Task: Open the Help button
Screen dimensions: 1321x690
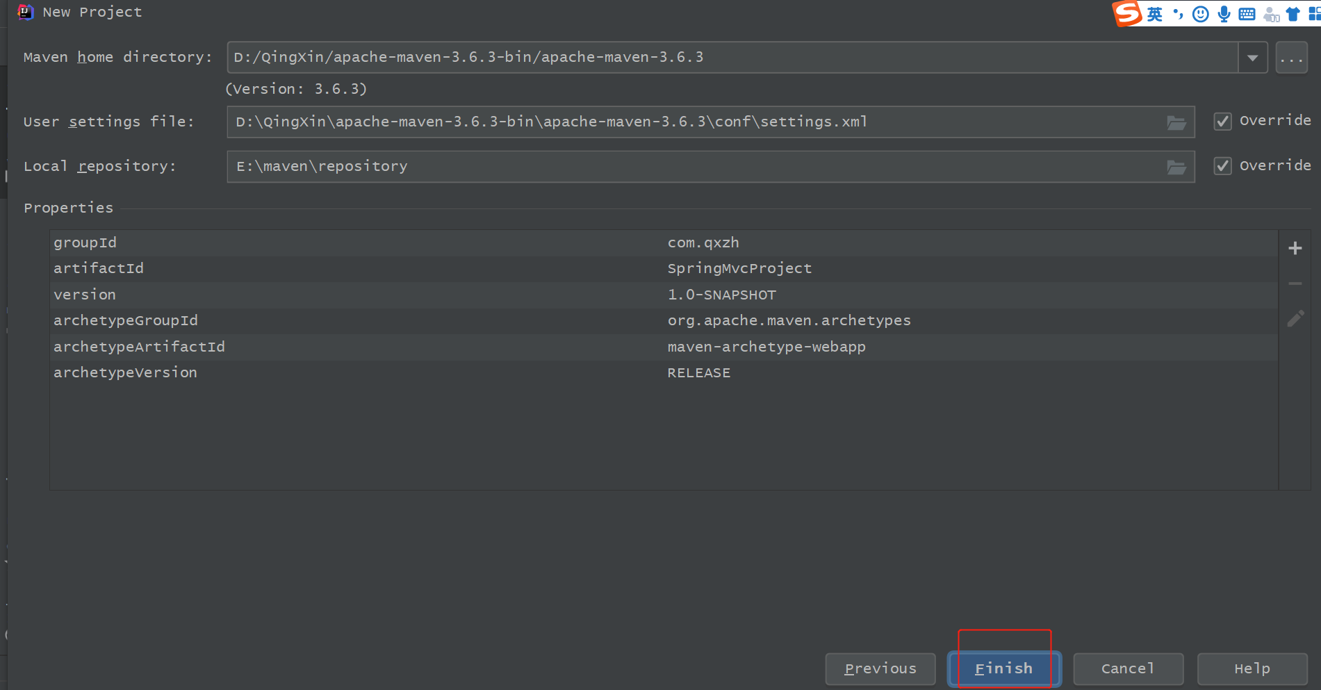Action: click(x=1252, y=668)
